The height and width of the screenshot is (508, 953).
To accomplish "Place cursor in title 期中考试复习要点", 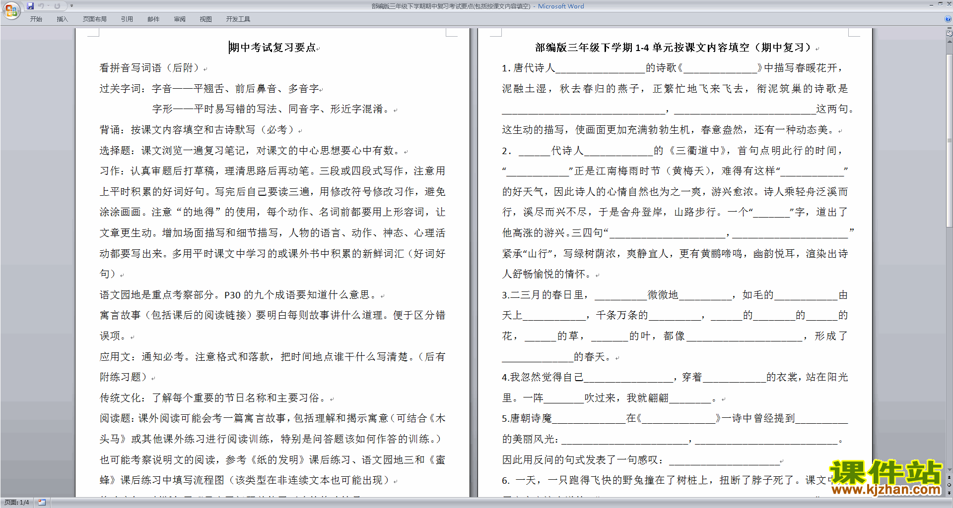I will point(272,48).
